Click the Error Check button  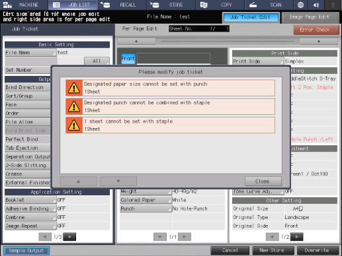[x=316, y=30]
